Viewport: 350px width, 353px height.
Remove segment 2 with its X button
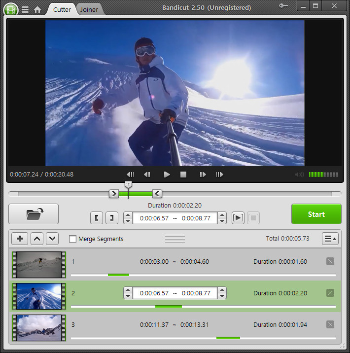[330, 293]
